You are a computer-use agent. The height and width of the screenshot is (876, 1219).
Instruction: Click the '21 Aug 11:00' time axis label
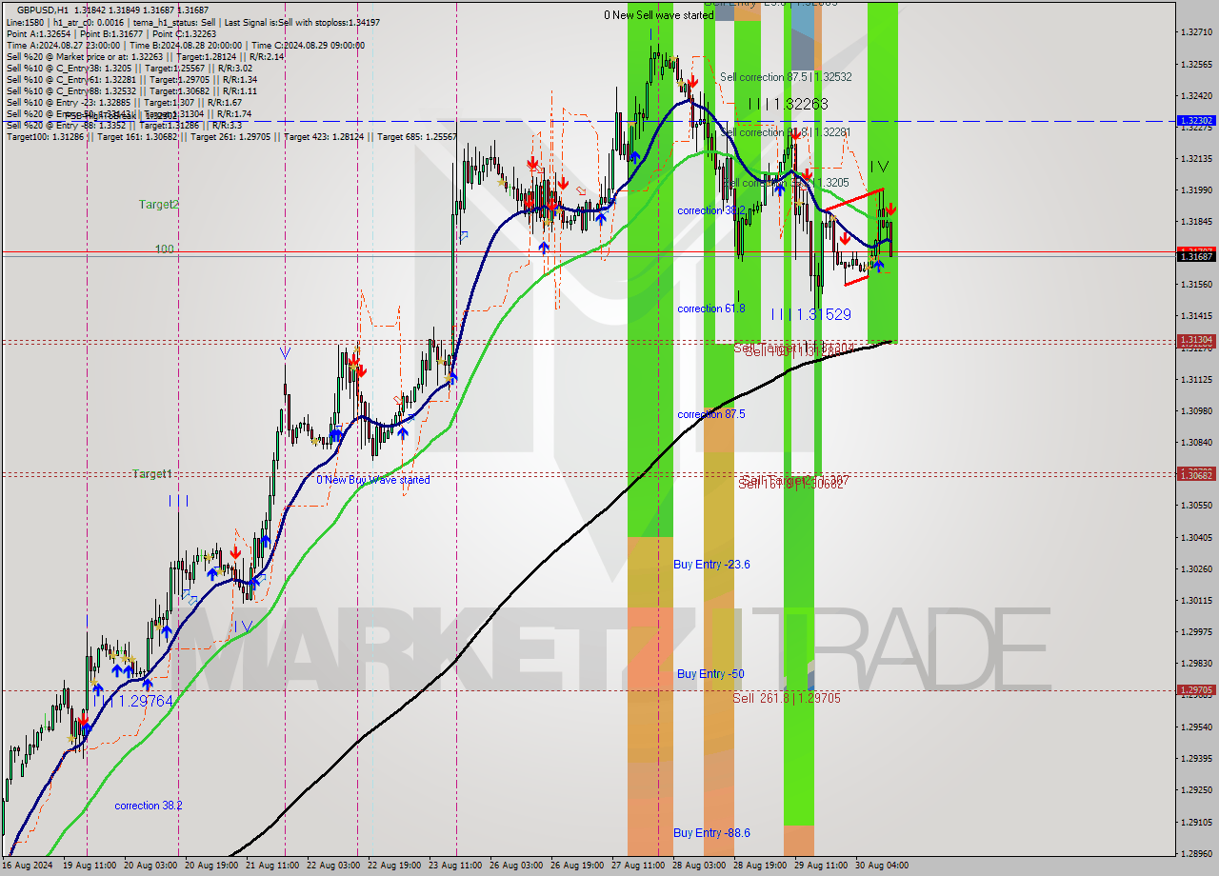[272, 866]
